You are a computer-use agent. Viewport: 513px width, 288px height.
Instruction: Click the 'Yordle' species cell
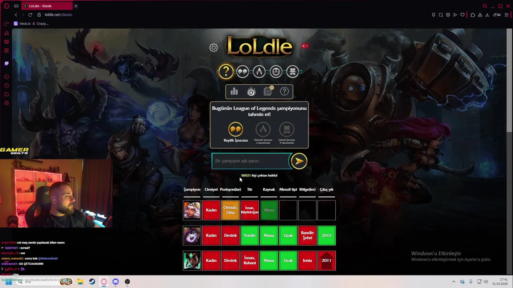(x=250, y=235)
